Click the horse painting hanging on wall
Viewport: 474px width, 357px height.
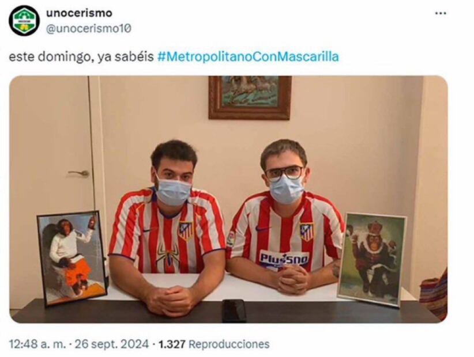(x=250, y=97)
